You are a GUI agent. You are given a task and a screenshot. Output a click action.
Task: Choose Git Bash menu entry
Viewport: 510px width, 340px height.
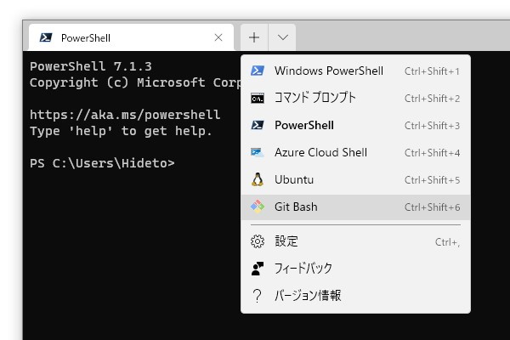click(x=355, y=207)
